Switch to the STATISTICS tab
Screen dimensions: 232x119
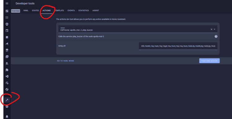(x=84, y=10)
